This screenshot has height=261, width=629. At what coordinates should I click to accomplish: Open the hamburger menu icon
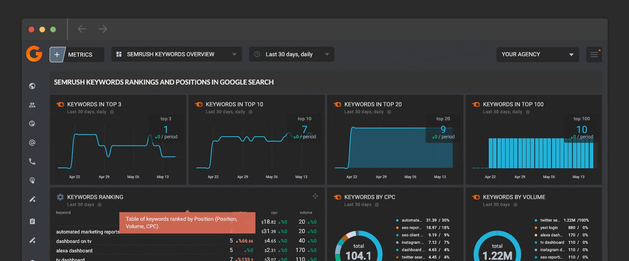[x=594, y=55]
